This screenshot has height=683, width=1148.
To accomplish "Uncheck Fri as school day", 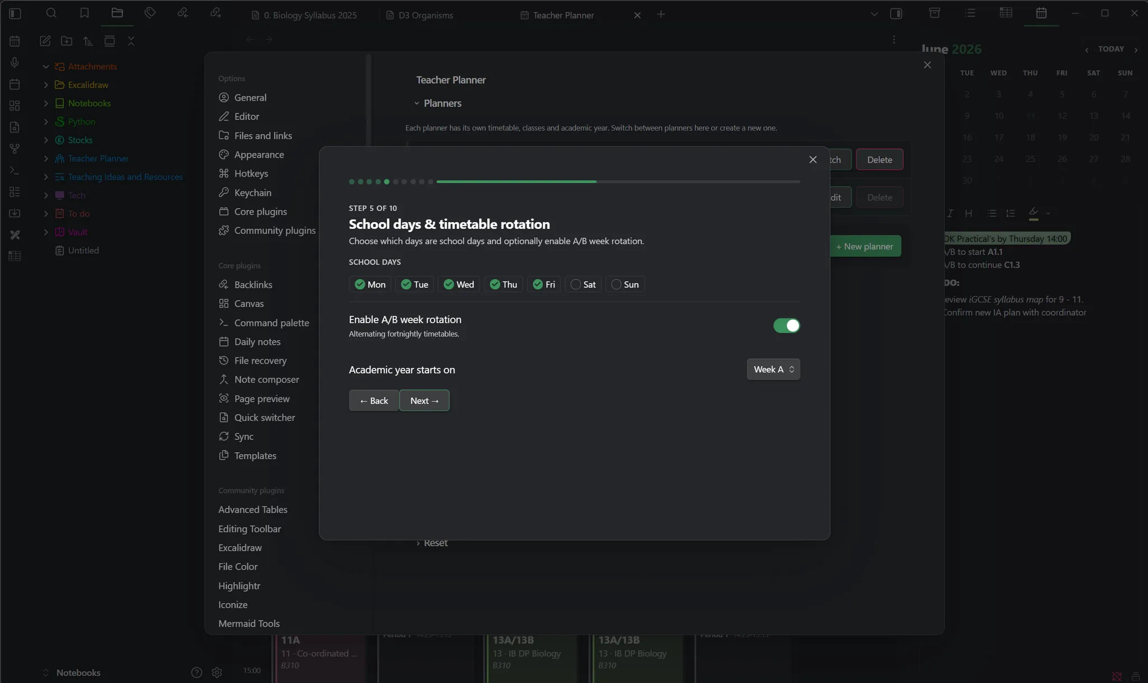I will (544, 284).
